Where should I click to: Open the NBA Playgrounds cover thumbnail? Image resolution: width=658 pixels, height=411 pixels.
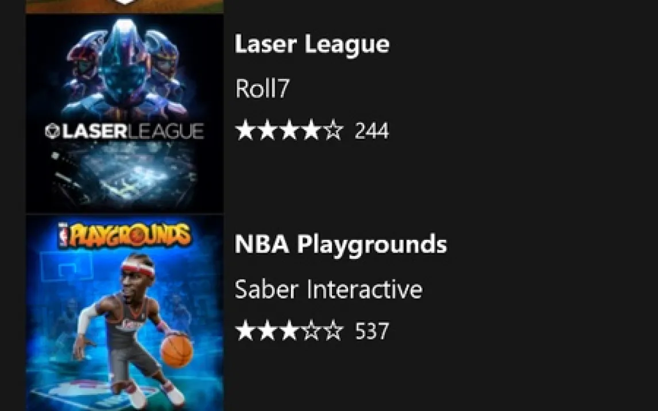[x=125, y=313]
